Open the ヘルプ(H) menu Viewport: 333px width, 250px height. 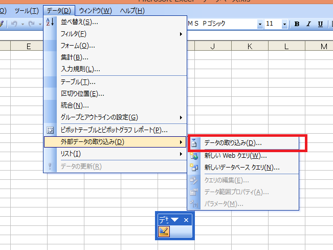[132, 10]
